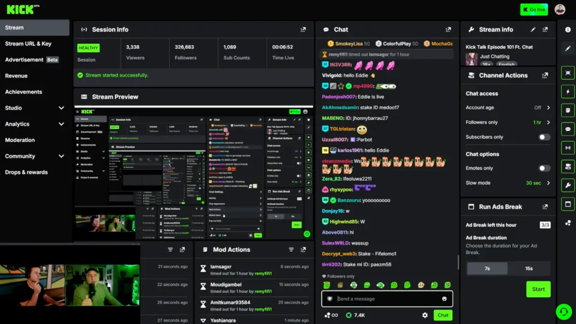Open the emoji picker in message box

coord(444,299)
